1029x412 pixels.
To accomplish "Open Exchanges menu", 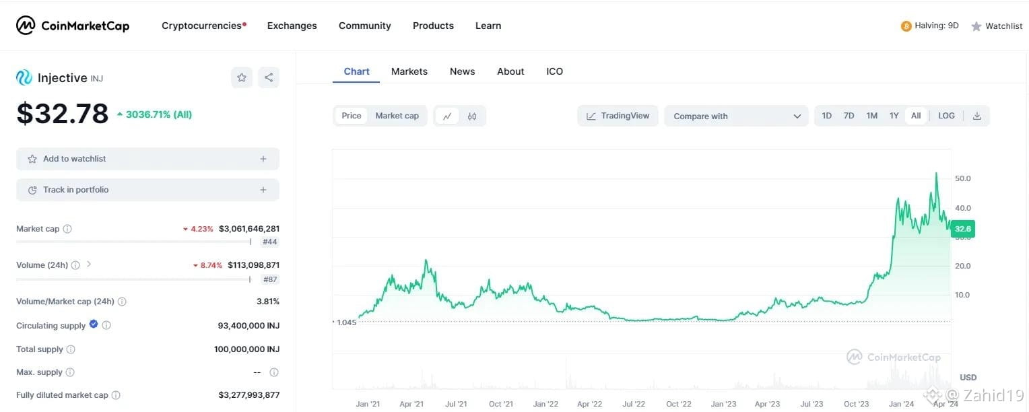I will tap(292, 26).
